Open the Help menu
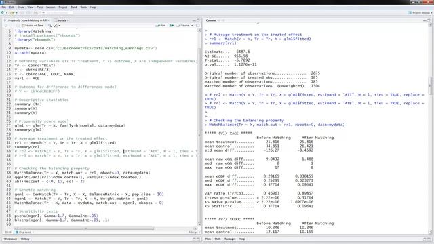Screen dimensions: 434x244 point(93,7)
